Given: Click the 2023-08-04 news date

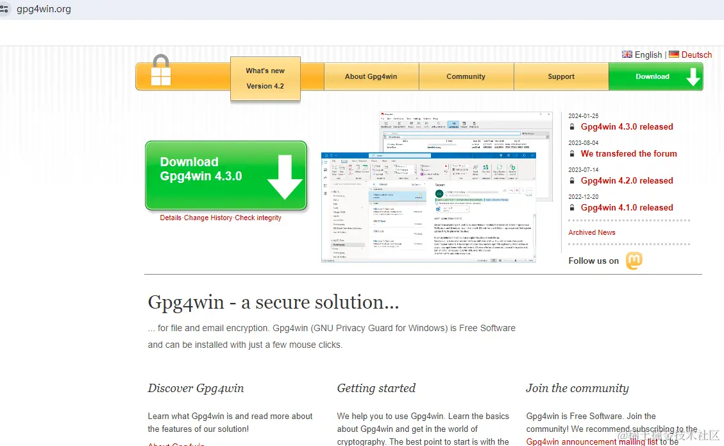Looking at the screenshot, I should coord(583,143).
